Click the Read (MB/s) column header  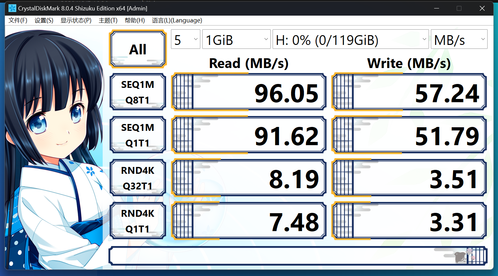coord(249,63)
